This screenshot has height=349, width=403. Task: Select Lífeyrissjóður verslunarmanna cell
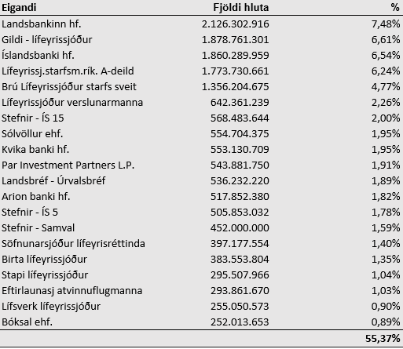[72, 103]
